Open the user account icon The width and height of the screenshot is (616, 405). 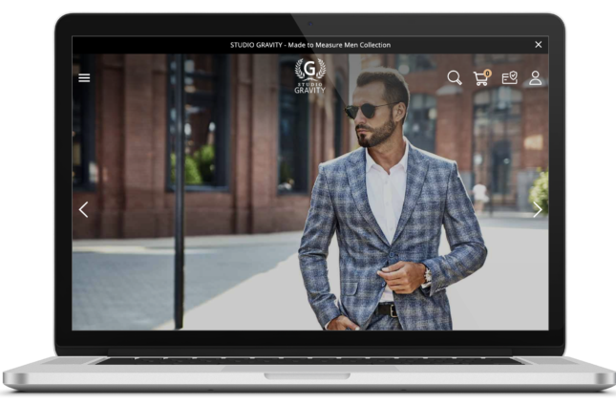(x=535, y=77)
